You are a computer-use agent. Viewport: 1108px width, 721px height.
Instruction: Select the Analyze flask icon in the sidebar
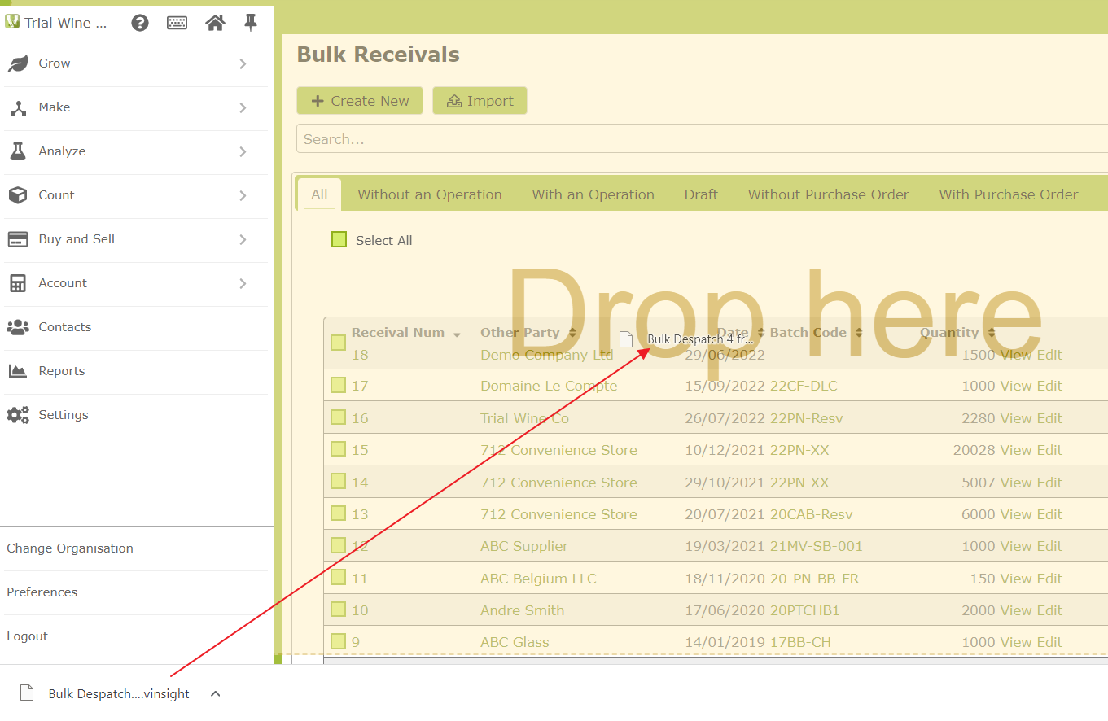point(17,151)
